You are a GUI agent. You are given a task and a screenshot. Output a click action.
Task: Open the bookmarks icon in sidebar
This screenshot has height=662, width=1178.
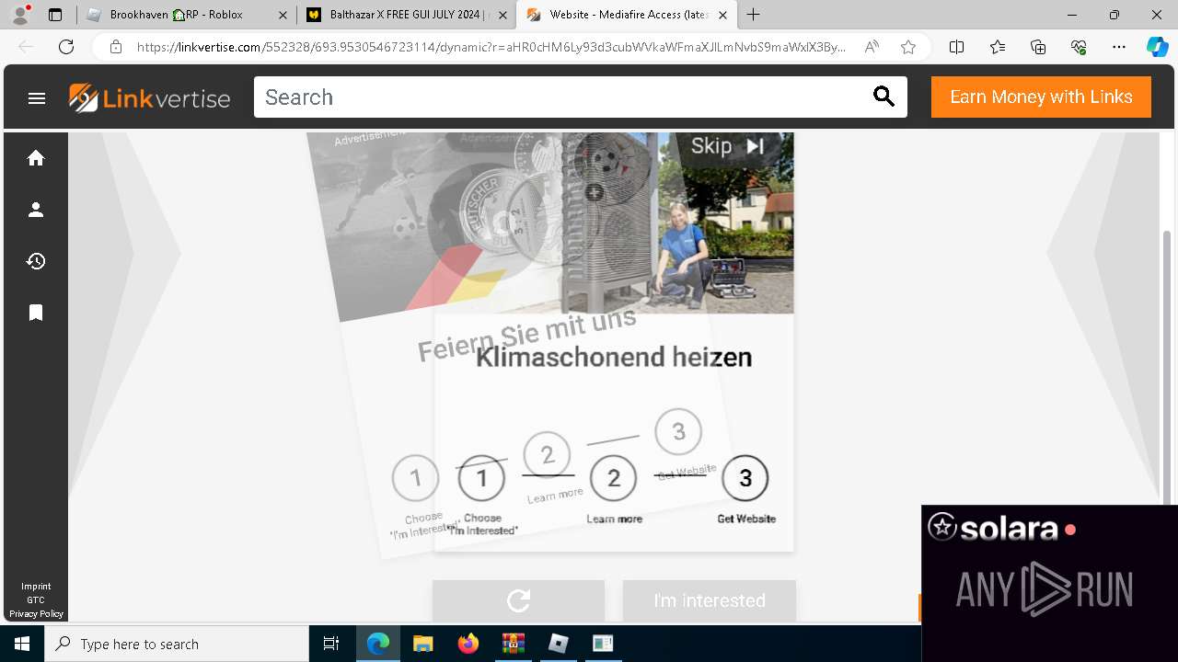(36, 313)
